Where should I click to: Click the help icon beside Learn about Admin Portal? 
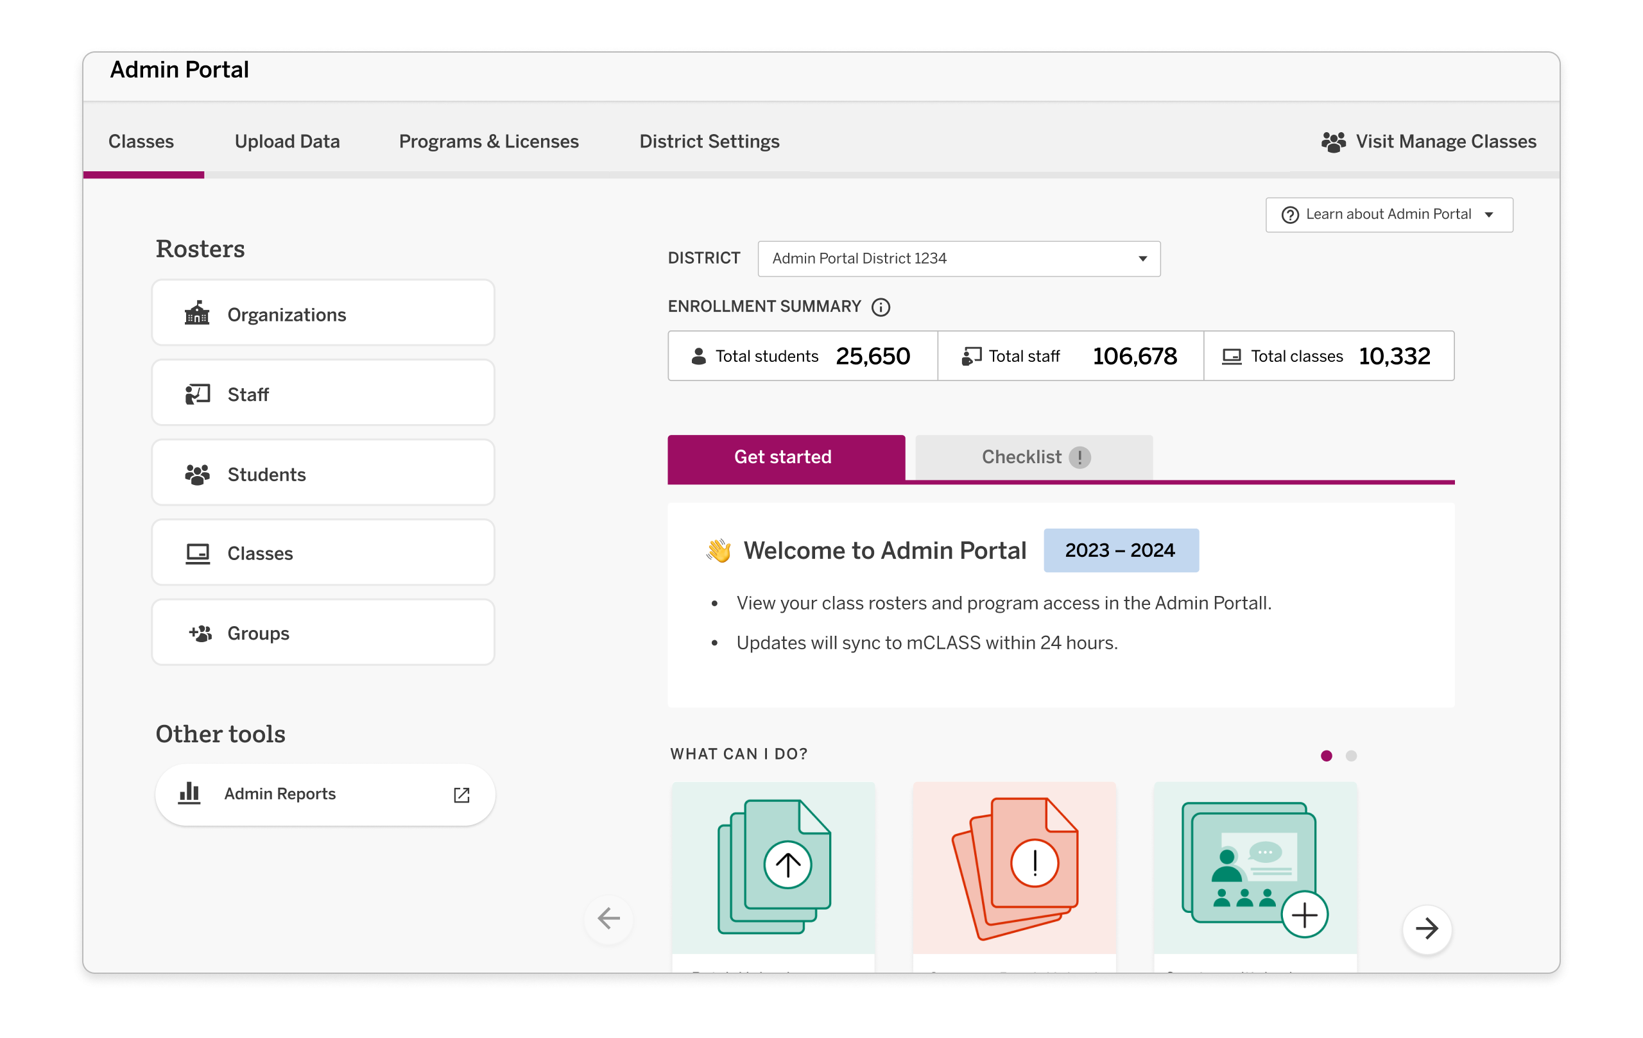coord(1289,214)
